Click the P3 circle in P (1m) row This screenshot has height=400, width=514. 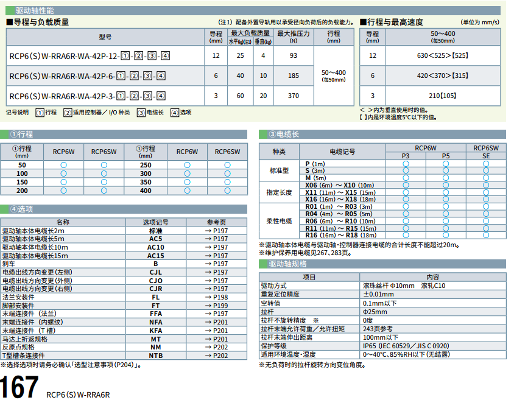[x=406, y=164]
